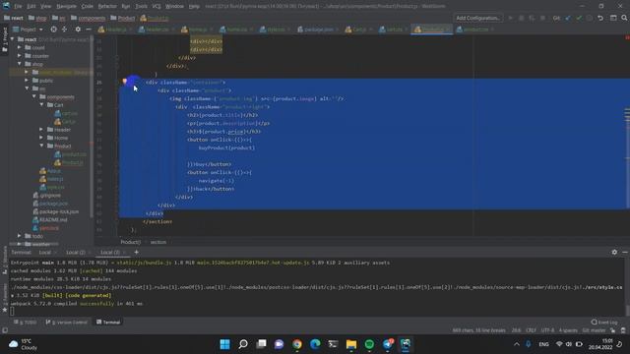630x354 pixels.
Task: Collapse the Product folder in tree
Action: pyautogui.click(x=41, y=146)
